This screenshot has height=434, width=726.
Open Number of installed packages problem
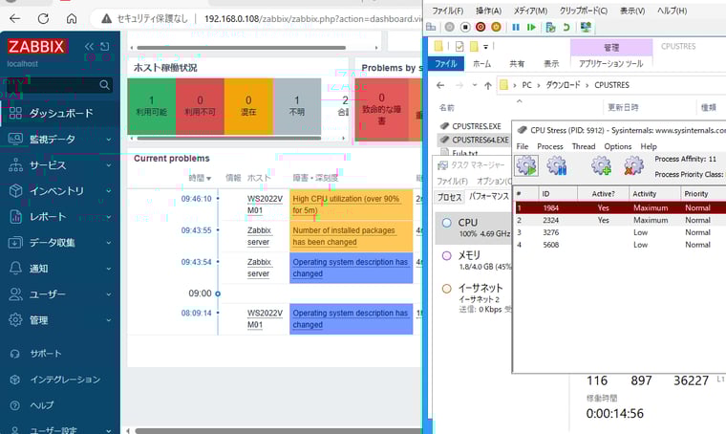pos(344,236)
